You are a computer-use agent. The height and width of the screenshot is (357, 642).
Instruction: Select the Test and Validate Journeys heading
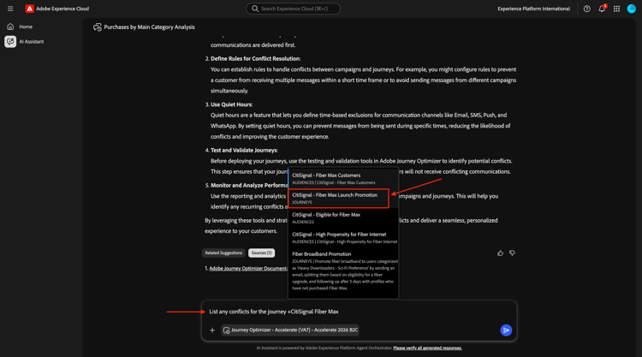[244, 151]
